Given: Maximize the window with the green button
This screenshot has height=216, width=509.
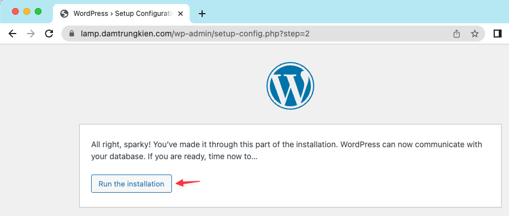Looking at the screenshot, I should point(38,11).
